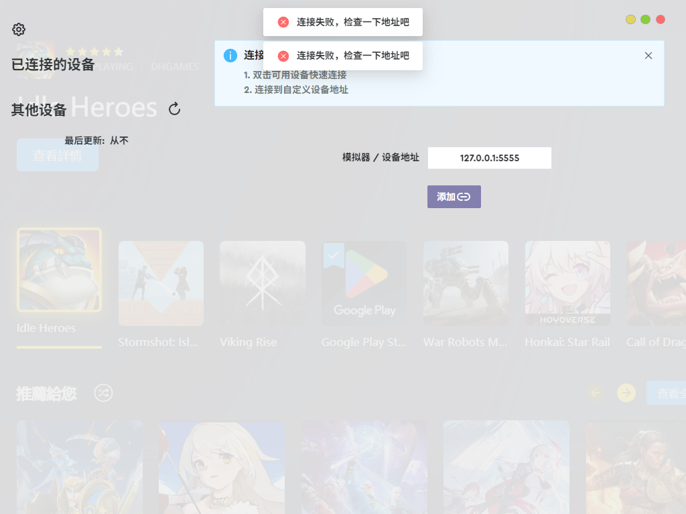Viewport: 686px width, 514px height.
Task: Refresh the other devices list
Action: pyautogui.click(x=175, y=109)
